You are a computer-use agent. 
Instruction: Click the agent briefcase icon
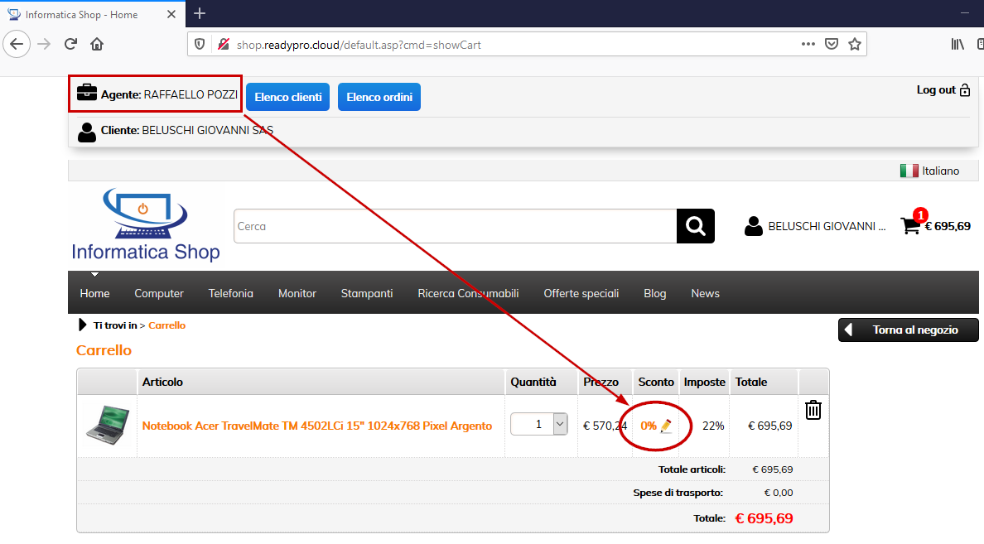[x=87, y=92]
